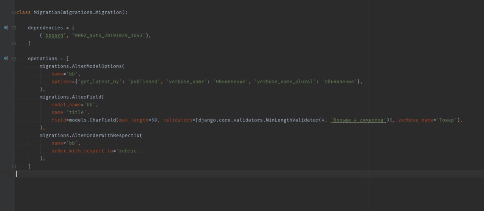This screenshot has height=211, width=484.
Task: Click the 'validators' keyword argument
Action: pyautogui.click(x=178, y=120)
